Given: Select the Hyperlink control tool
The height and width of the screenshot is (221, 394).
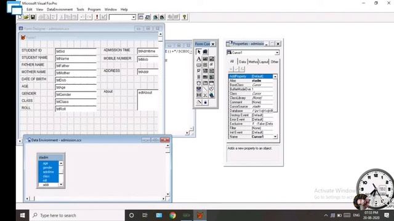Looking at the screenshot, I should [212, 95].
